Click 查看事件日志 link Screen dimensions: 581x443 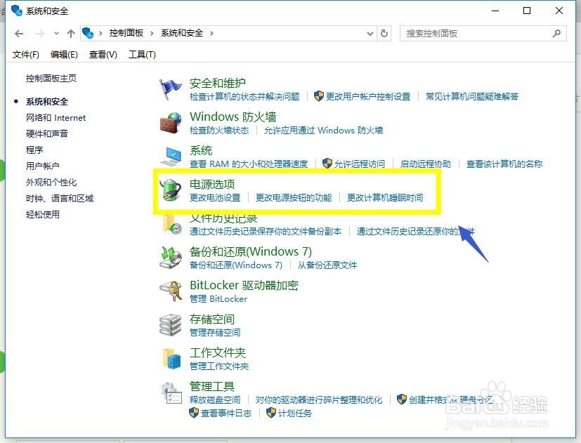point(226,414)
